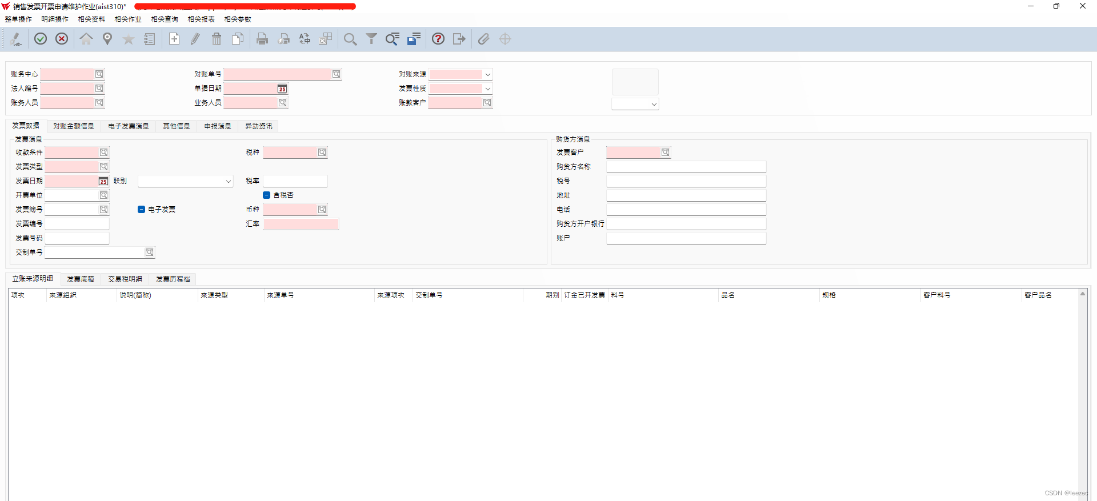Switch to the 其他信息 tab
Viewport: 1097px width, 501px height.
pyautogui.click(x=177, y=126)
